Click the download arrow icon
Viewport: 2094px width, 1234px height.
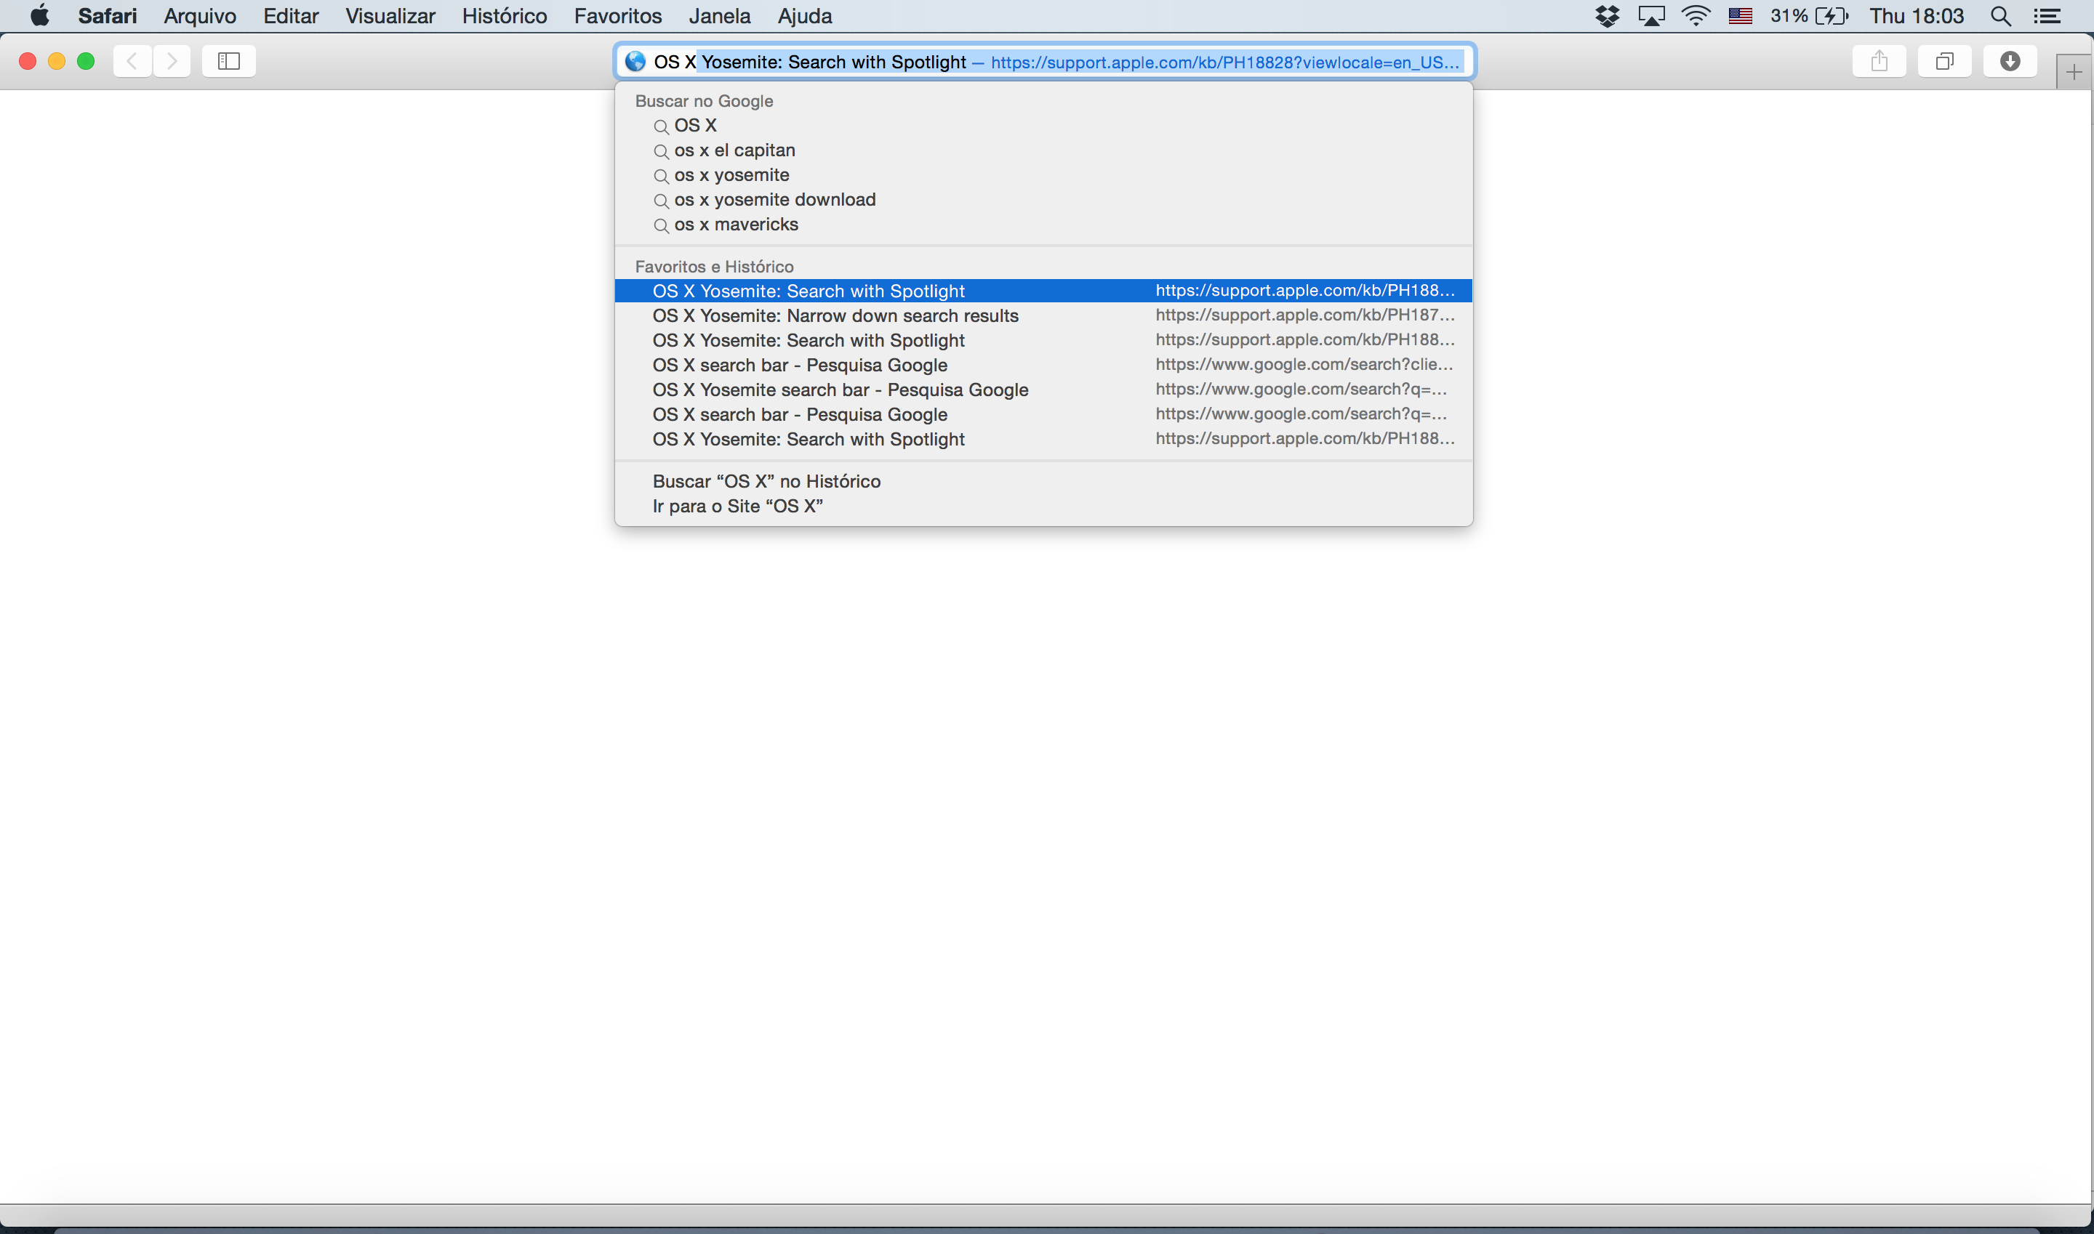pos(2010,62)
